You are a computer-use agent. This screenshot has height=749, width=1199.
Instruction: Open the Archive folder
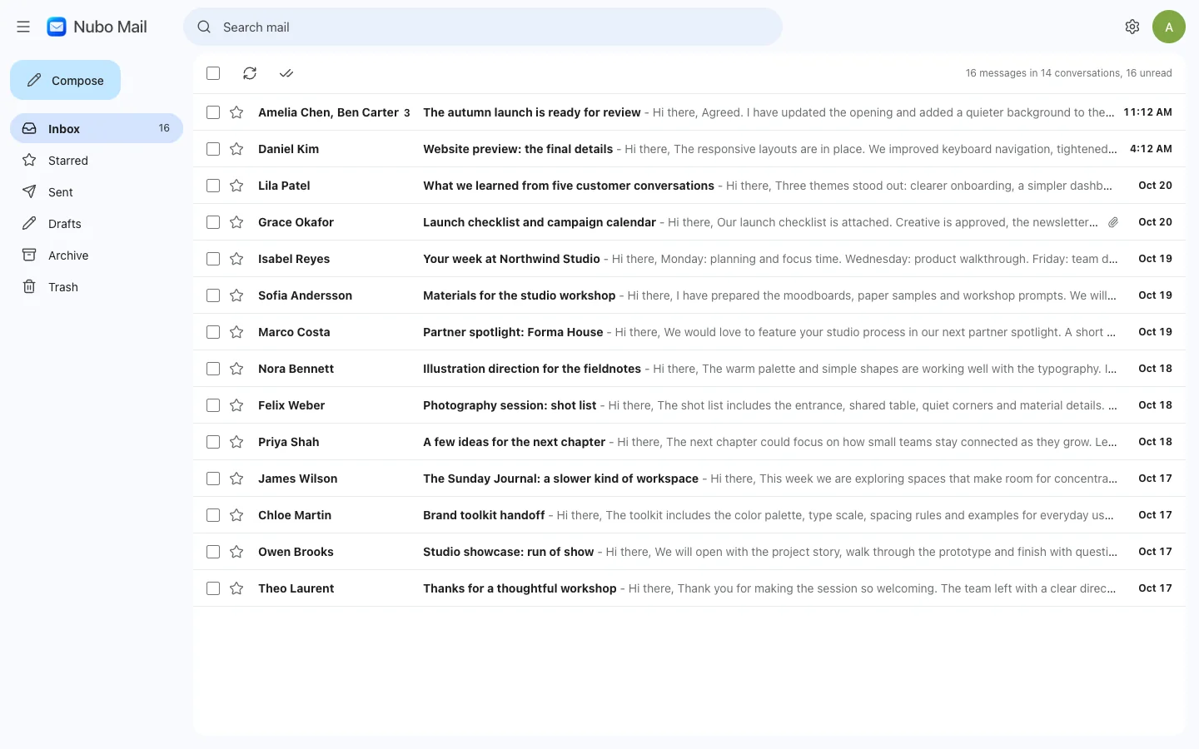point(97,255)
